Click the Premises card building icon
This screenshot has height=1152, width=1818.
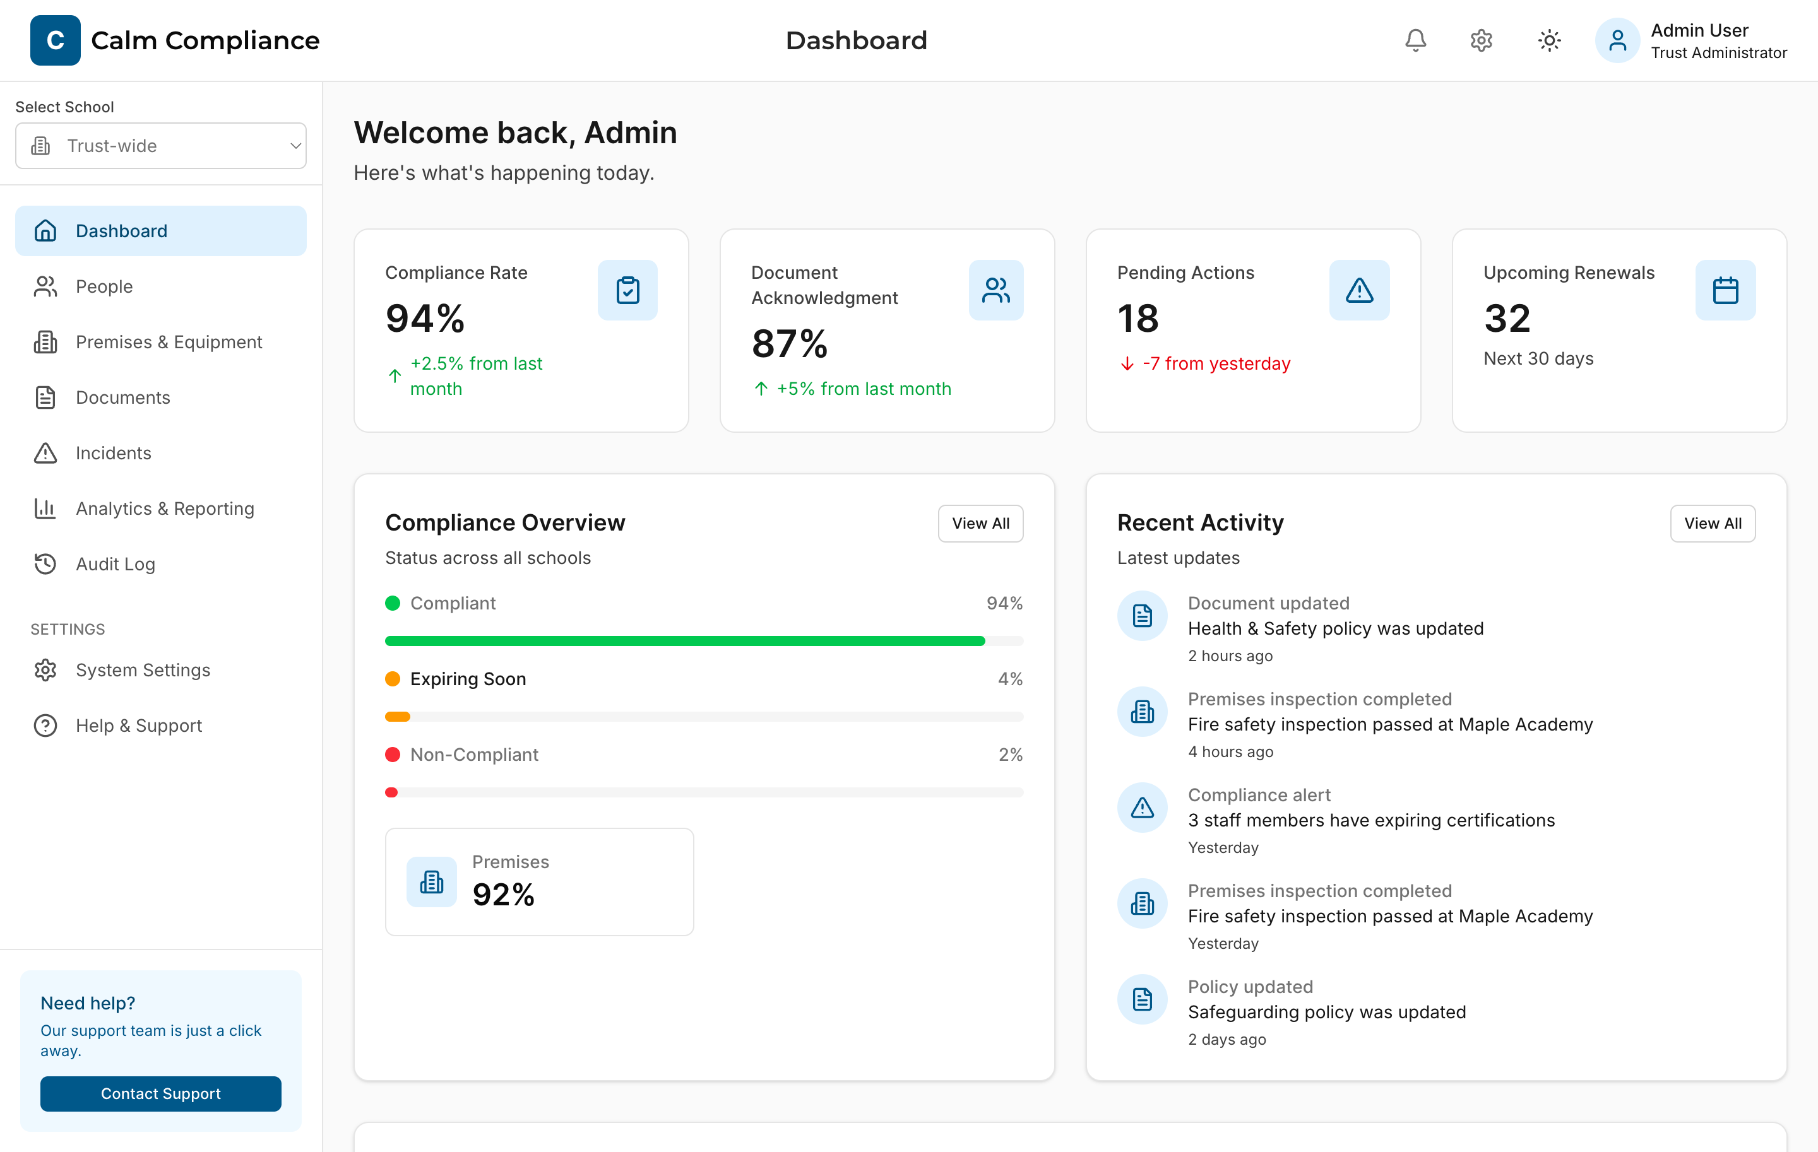pos(432,881)
